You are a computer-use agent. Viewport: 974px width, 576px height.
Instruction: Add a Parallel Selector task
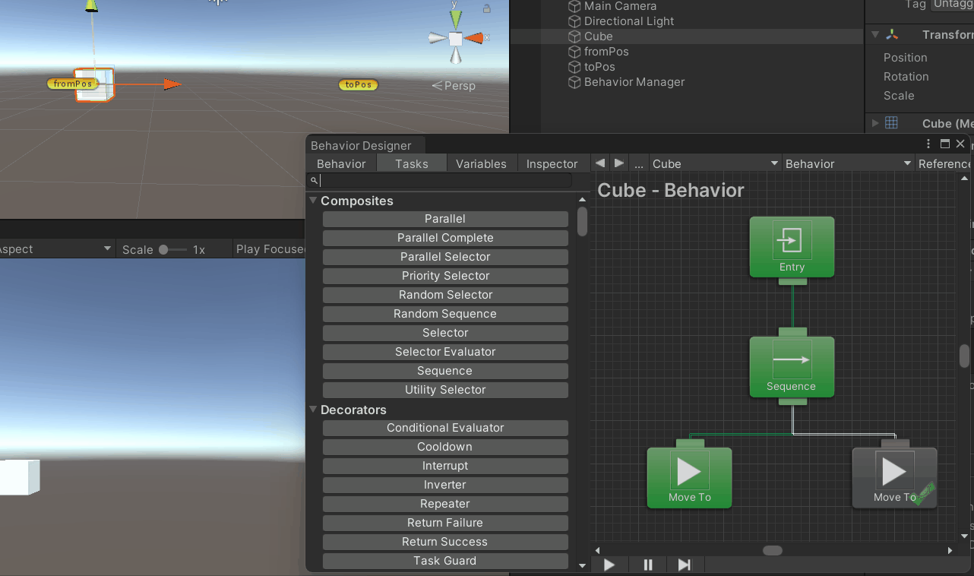[x=445, y=257]
